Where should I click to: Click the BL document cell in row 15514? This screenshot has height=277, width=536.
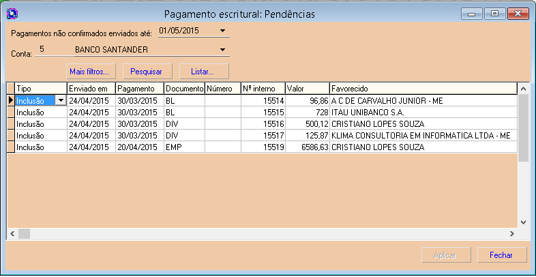pos(184,100)
